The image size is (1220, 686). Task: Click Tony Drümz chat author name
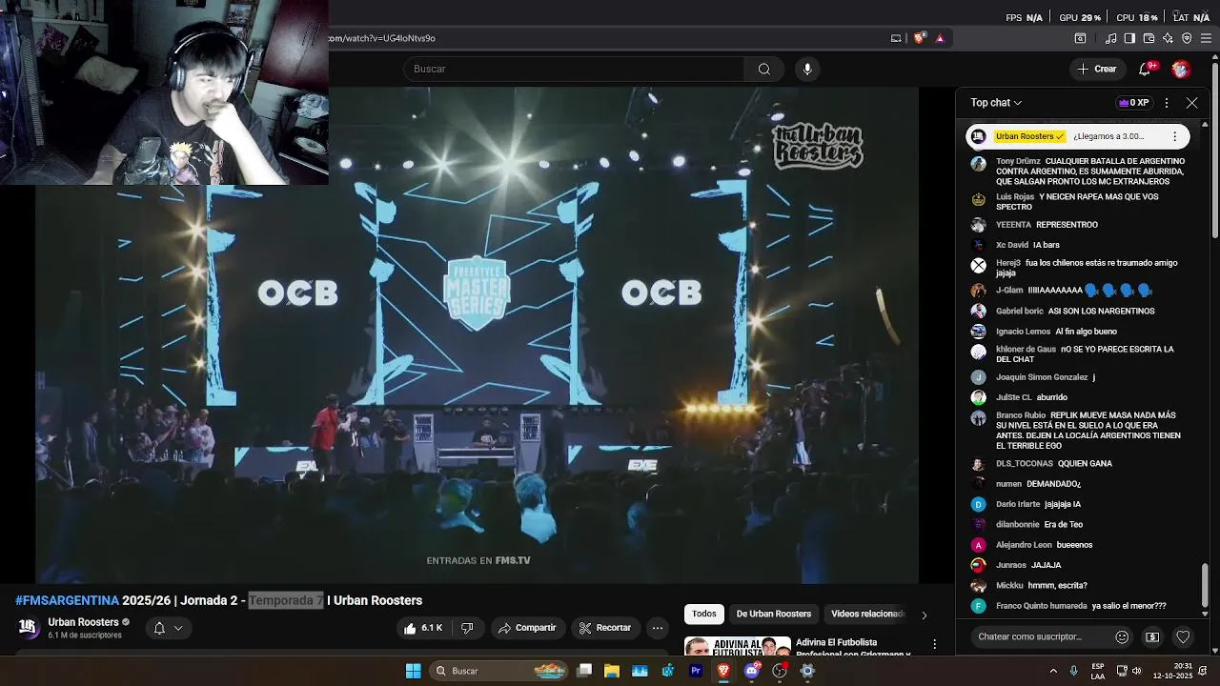click(x=1018, y=161)
